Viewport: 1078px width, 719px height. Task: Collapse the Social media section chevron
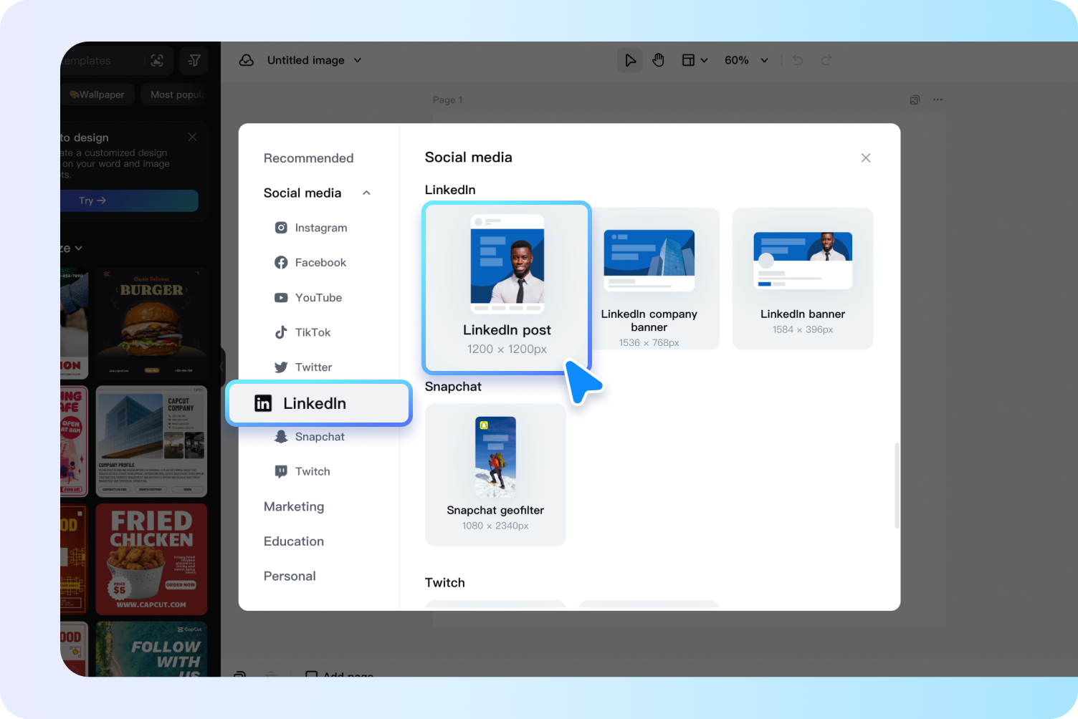point(366,193)
